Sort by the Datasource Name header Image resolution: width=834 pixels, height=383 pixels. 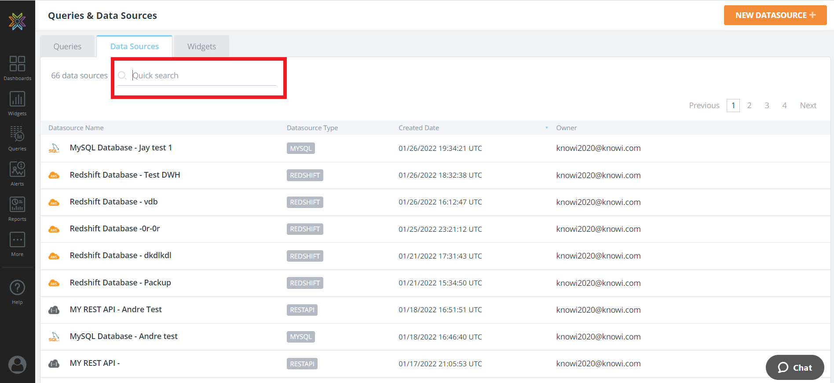[76, 128]
